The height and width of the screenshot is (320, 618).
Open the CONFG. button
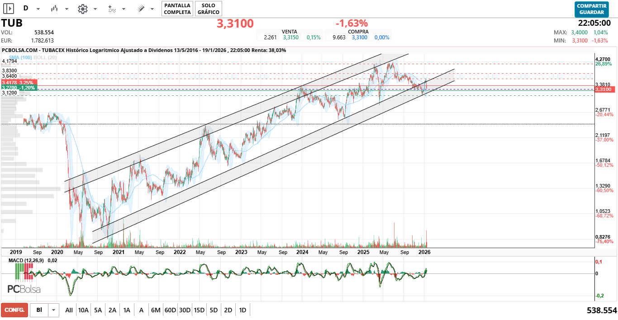point(14,310)
